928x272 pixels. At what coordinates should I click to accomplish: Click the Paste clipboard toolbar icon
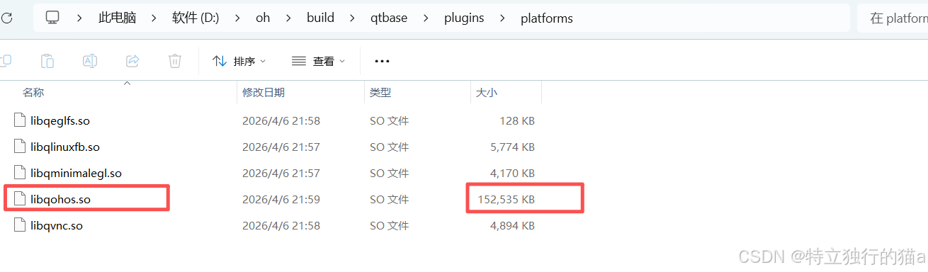47,61
